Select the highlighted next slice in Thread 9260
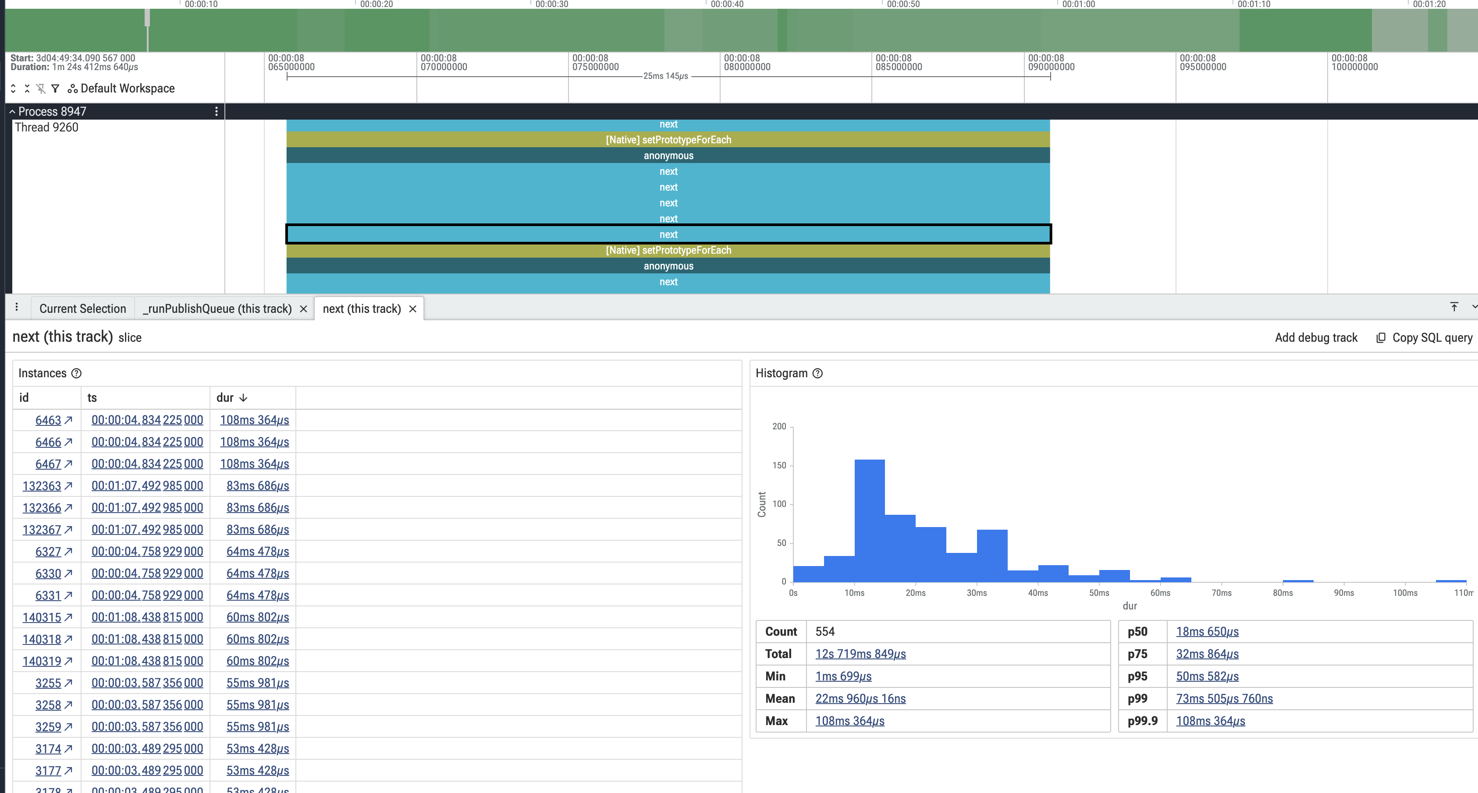1478x793 pixels. click(668, 234)
